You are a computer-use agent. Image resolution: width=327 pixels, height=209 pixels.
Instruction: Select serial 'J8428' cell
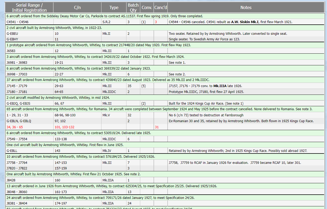click(x=29, y=180)
